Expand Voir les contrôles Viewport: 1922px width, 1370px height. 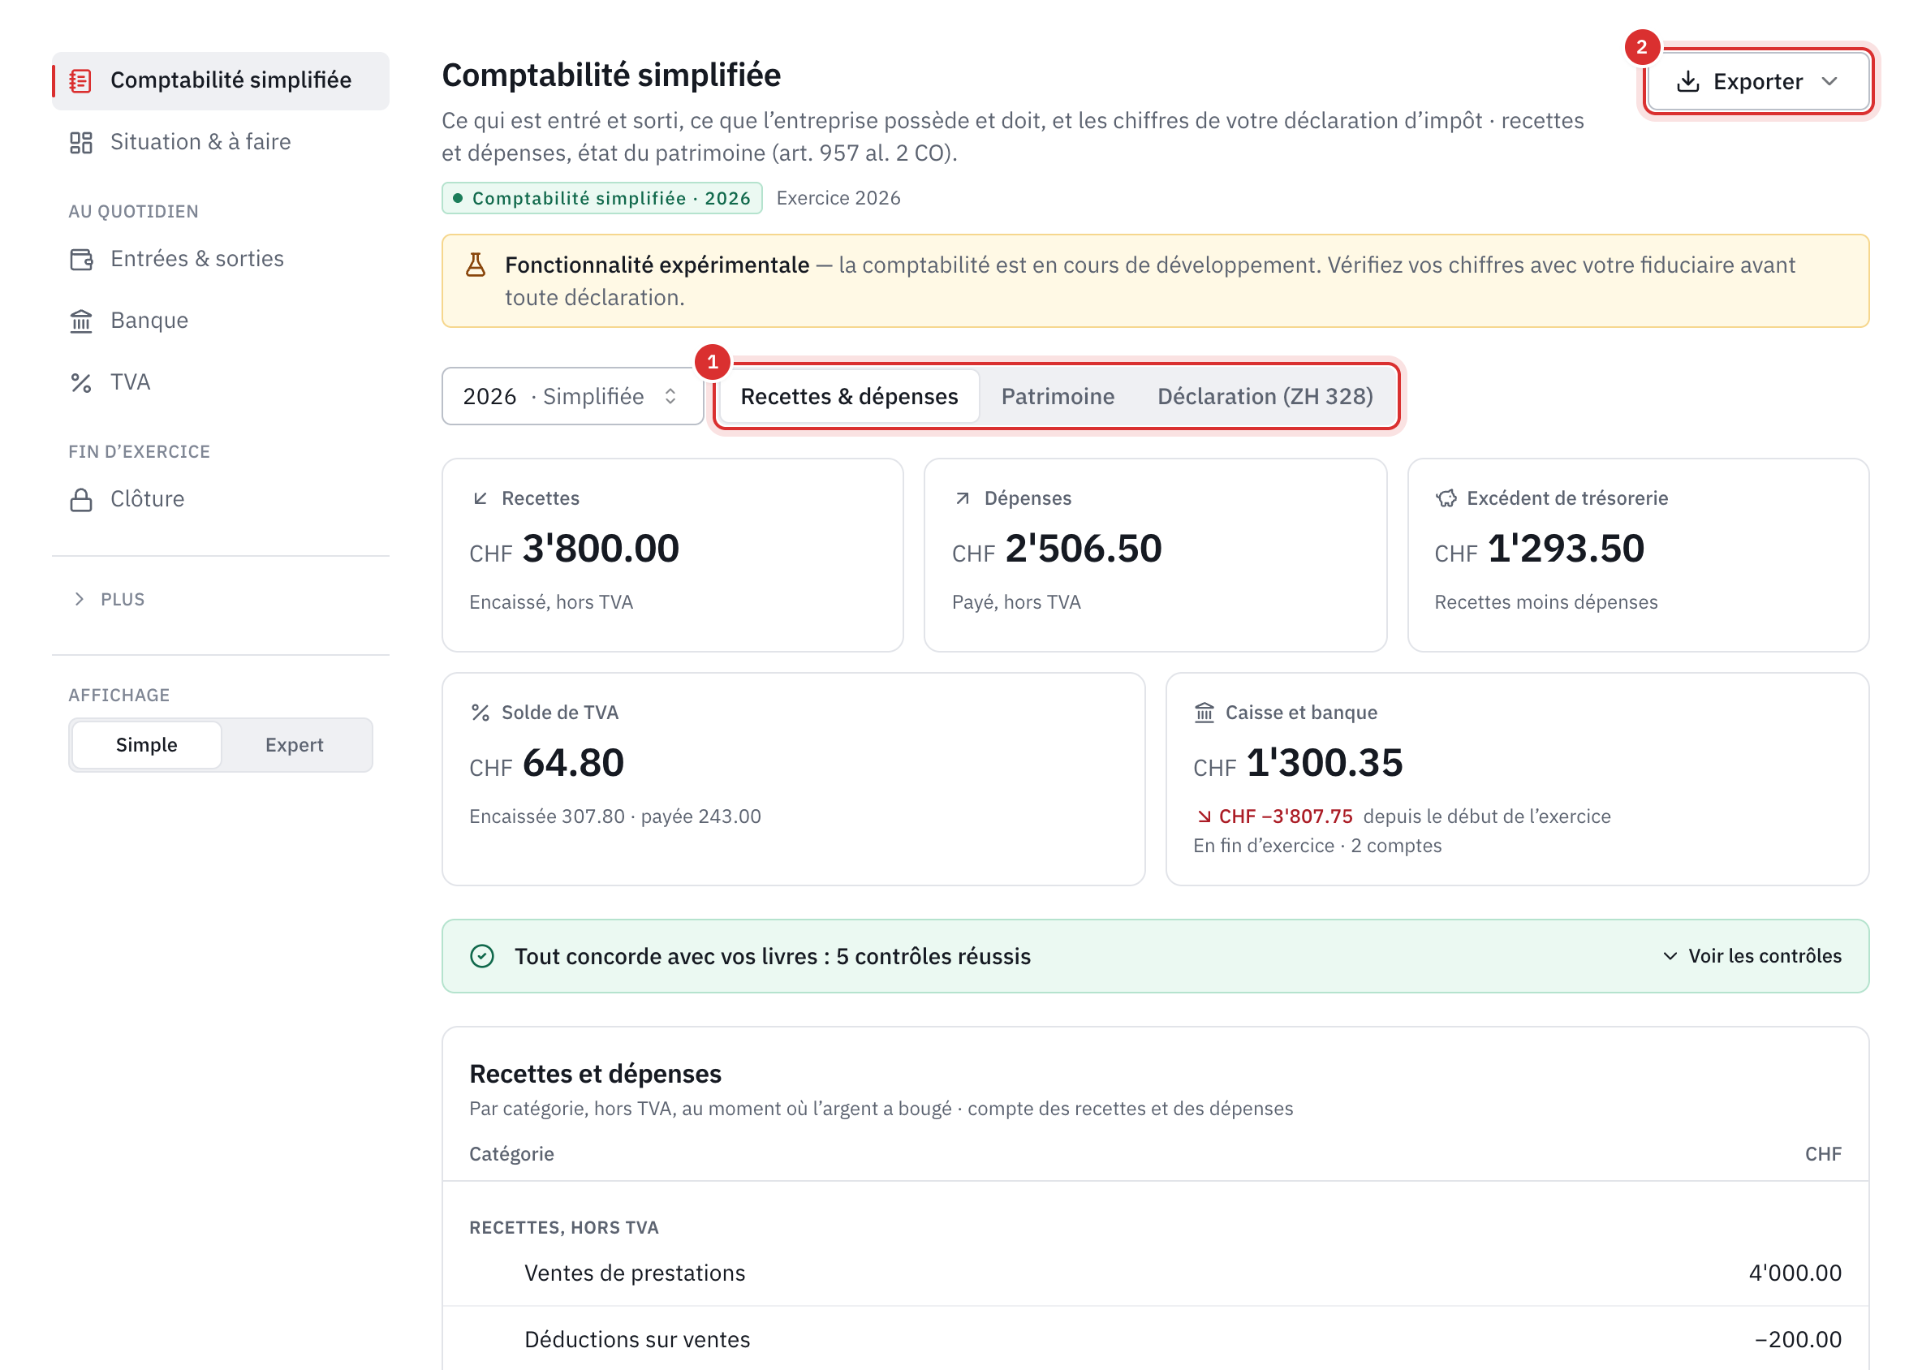coord(1752,956)
